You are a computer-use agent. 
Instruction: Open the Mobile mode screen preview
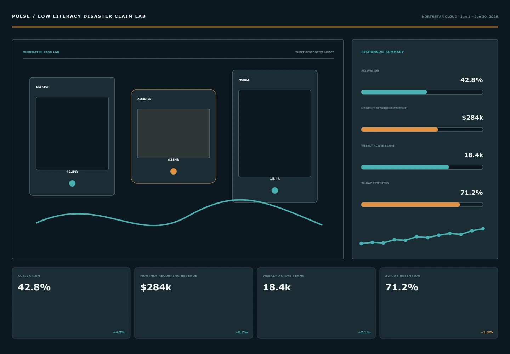coord(275,133)
